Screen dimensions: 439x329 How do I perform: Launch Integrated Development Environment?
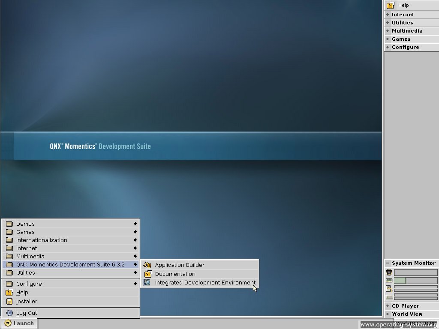tap(199, 283)
